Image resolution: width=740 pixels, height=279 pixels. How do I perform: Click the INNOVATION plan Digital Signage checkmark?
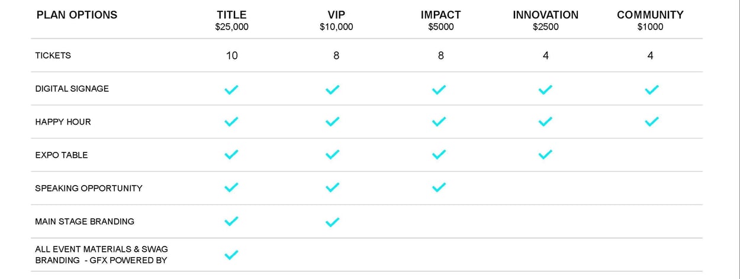pos(545,90)
